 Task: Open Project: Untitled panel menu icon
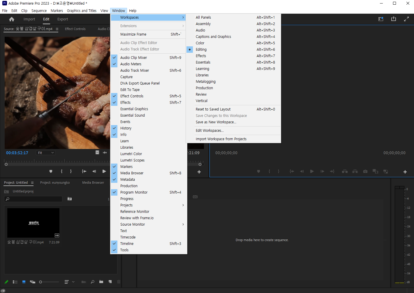click(x=32, y=183)
